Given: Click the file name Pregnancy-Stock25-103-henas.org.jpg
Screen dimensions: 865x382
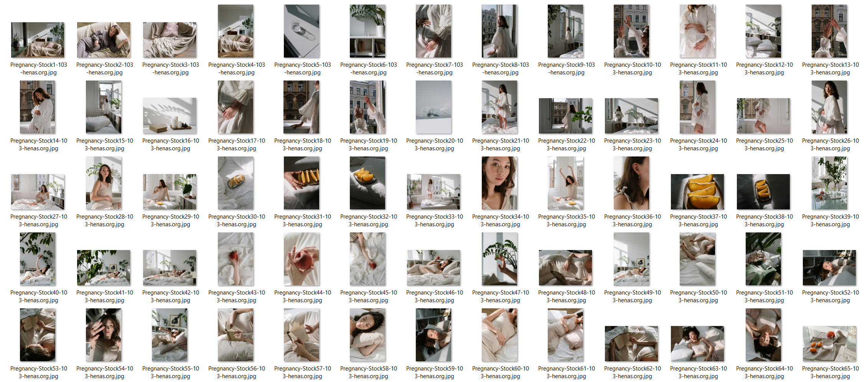Looking at the screenshot, I should tap(764, 145).
